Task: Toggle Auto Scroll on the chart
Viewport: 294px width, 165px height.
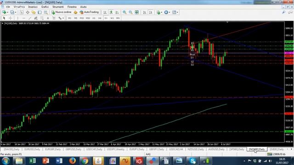Action: point(145,12)
